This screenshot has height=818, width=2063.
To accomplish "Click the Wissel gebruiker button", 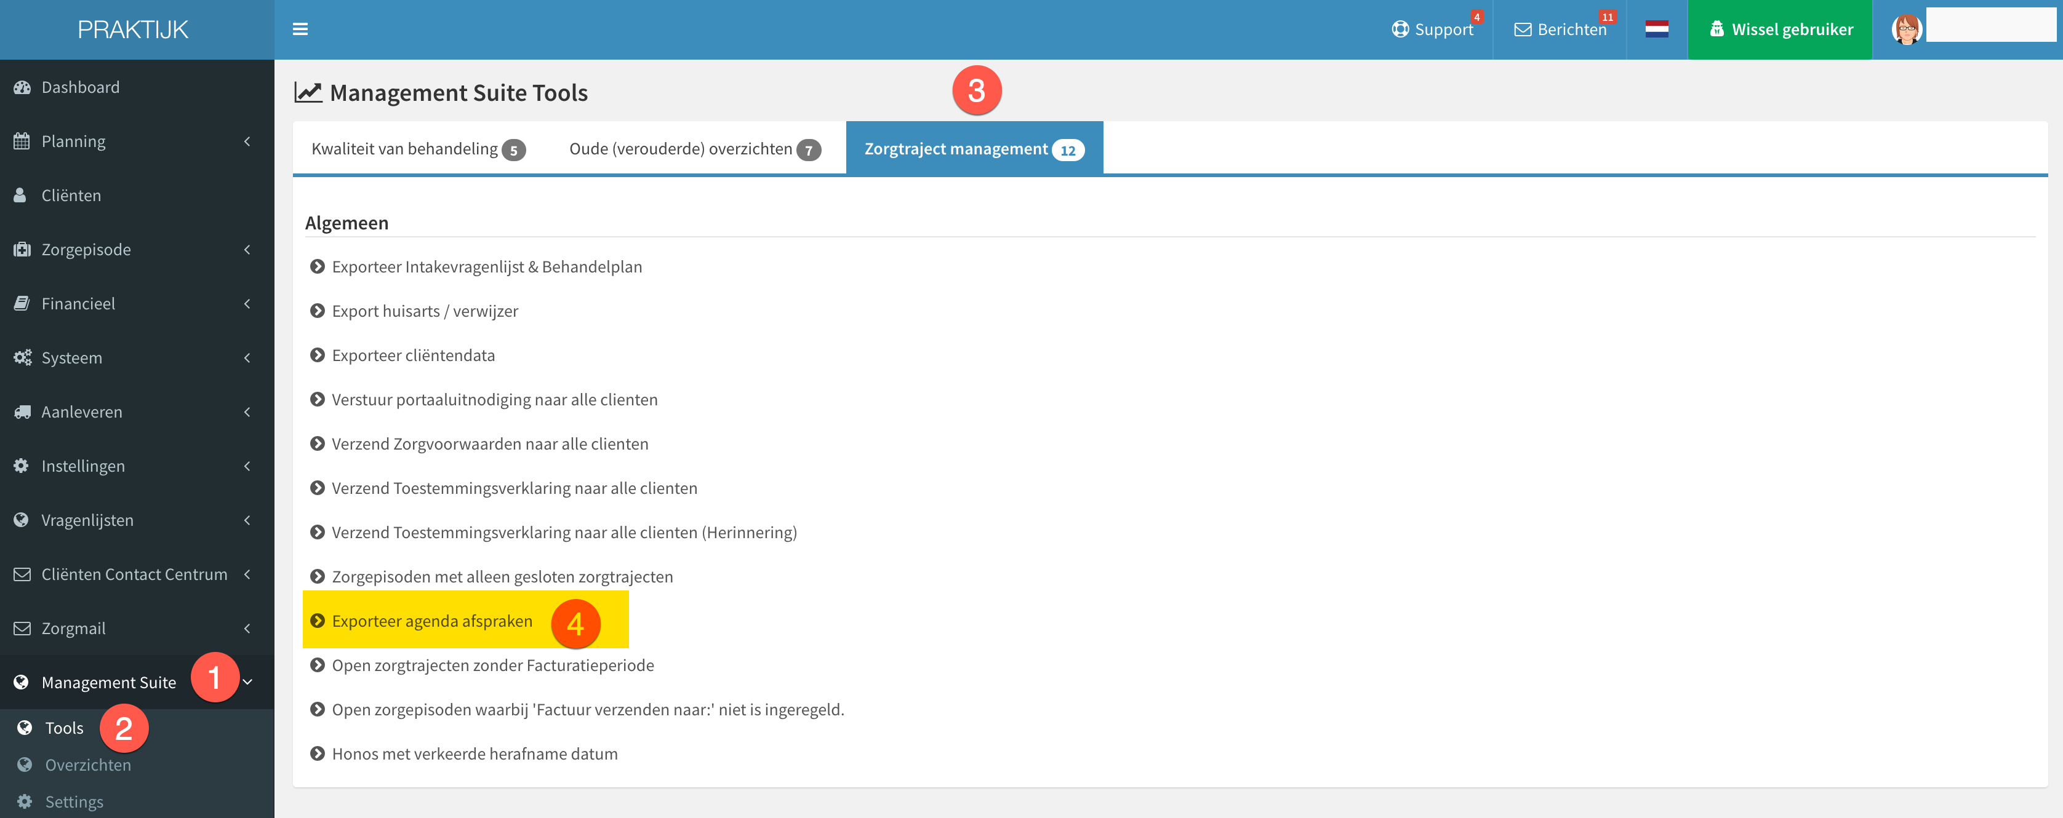I will 1779,30.
